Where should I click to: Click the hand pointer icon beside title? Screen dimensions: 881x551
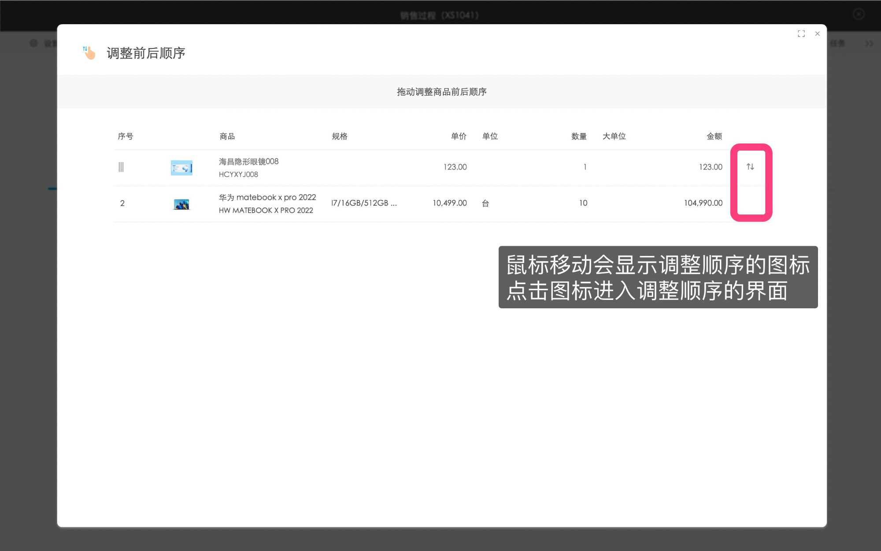pos(89,53)
